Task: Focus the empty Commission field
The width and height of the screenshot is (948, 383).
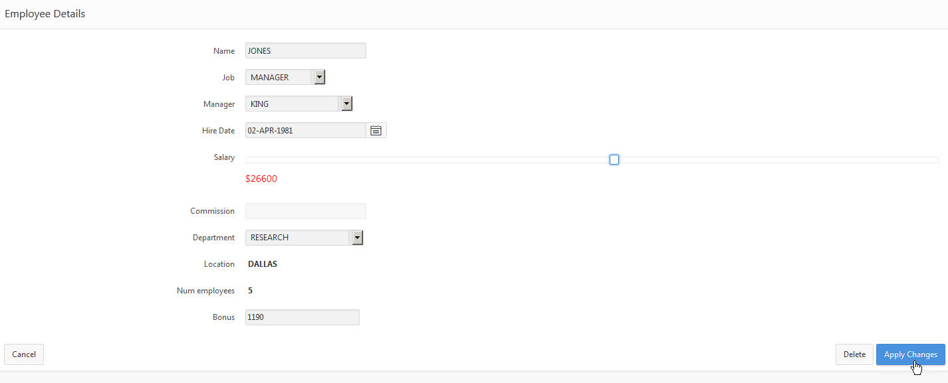Action: pyautogui.click(x=305, y=211)
